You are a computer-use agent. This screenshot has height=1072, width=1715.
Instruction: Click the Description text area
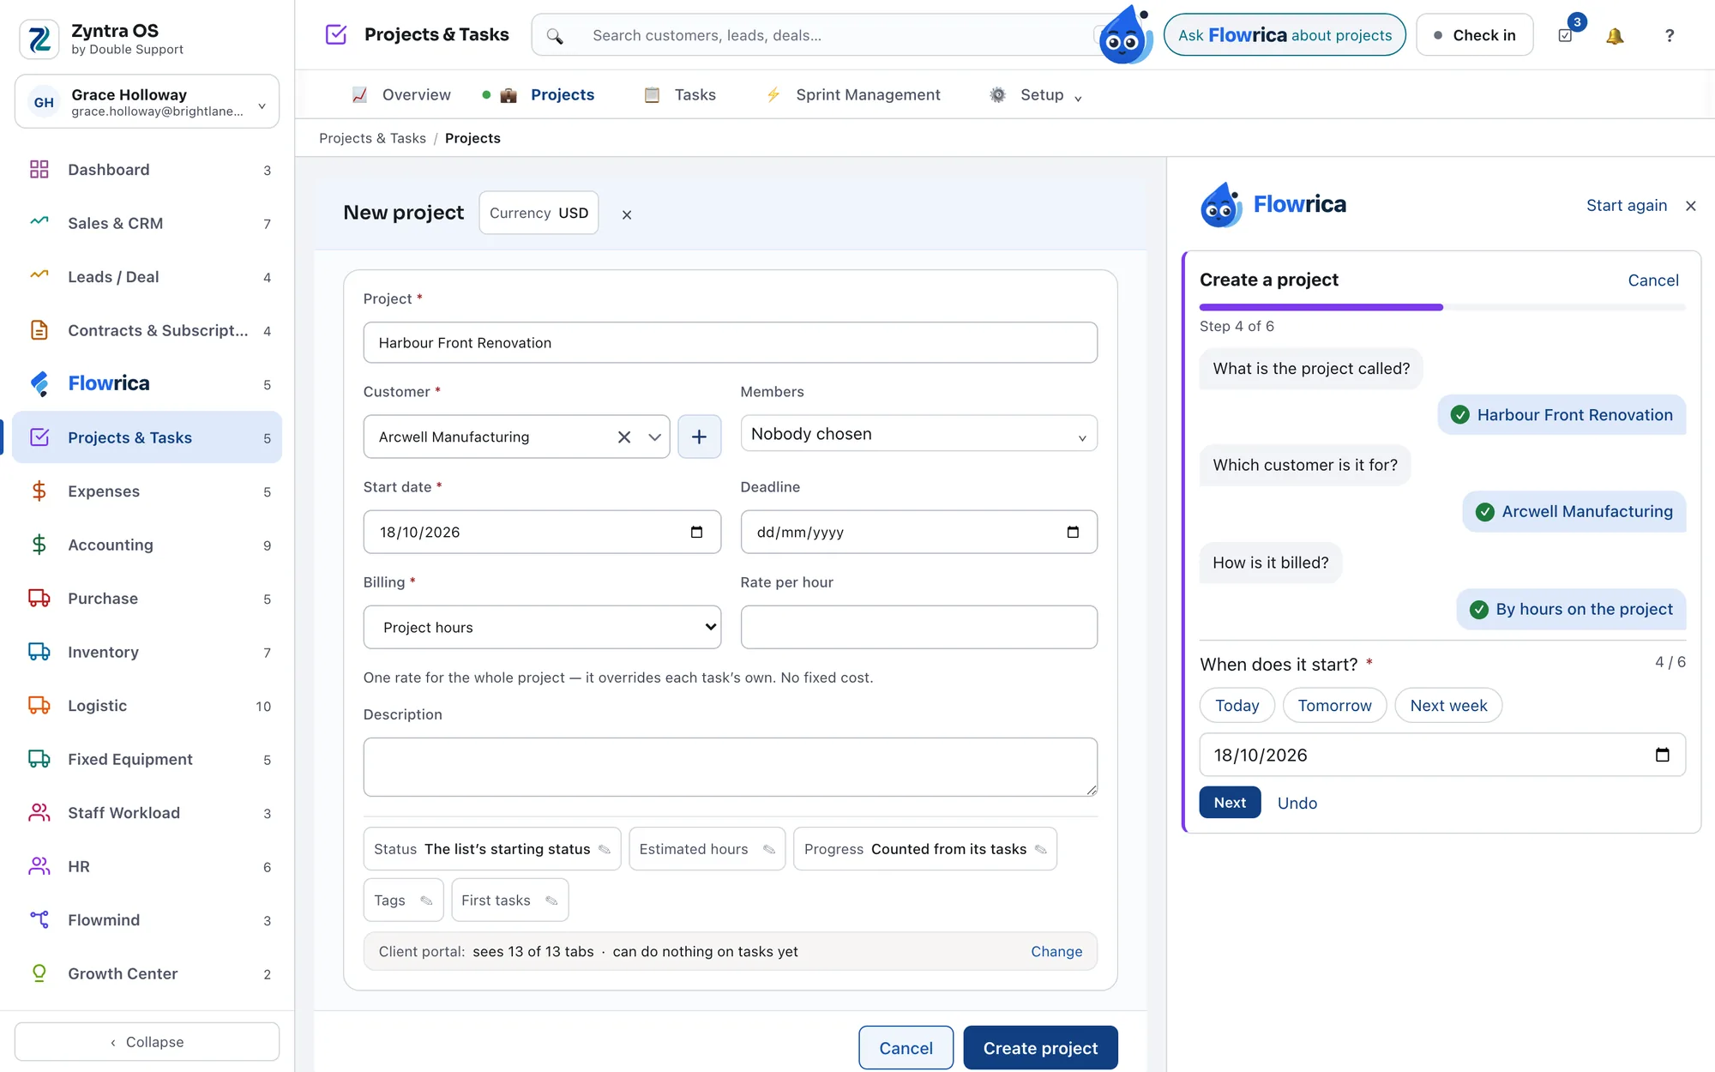(x=730, y=767)
